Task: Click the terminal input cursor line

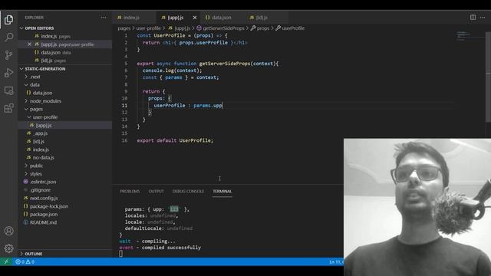Action: click(121, 254)
